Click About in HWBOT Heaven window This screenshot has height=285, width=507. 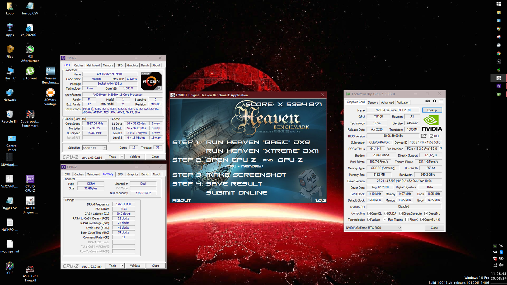pos(182,200)
